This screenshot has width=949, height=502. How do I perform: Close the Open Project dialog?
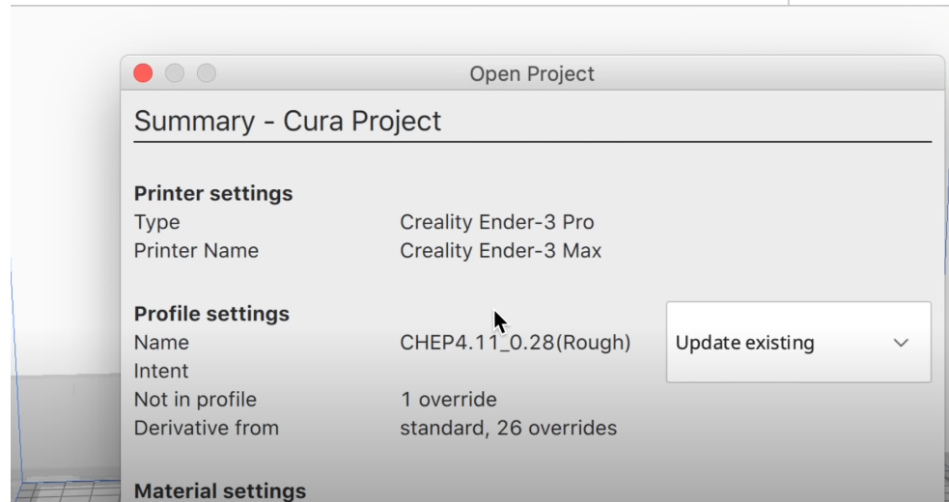pos(143,73)
